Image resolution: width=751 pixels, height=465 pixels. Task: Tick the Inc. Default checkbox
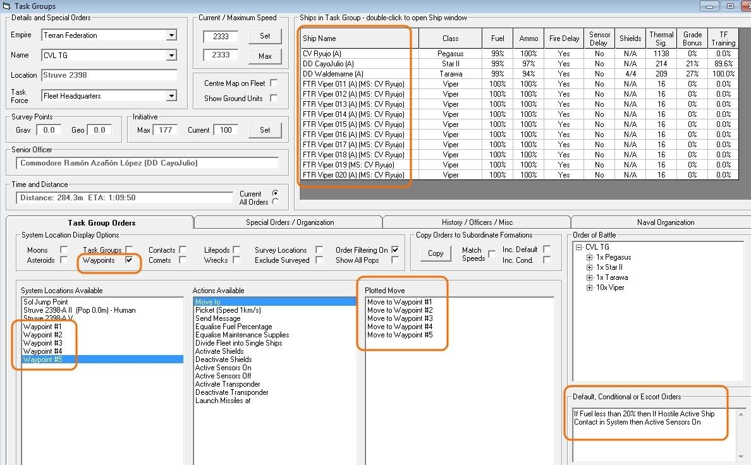[547, 249]
